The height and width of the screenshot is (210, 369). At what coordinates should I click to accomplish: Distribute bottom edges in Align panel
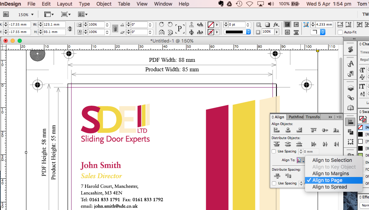click(299, 144)
